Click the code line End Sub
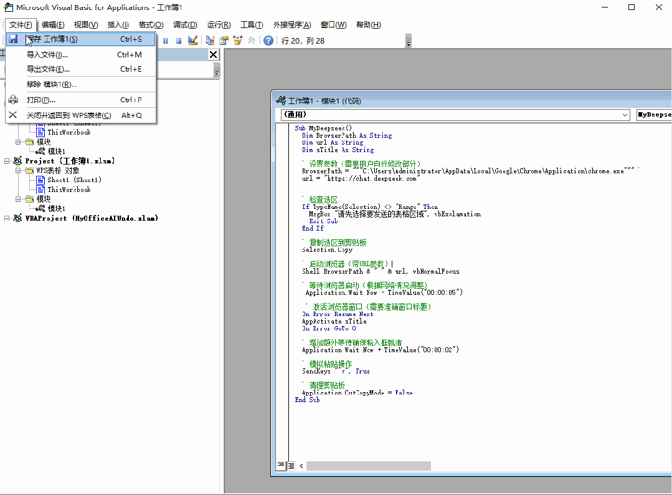The width and height of the screenshot is (672, 495). click(x=307, y=400)
